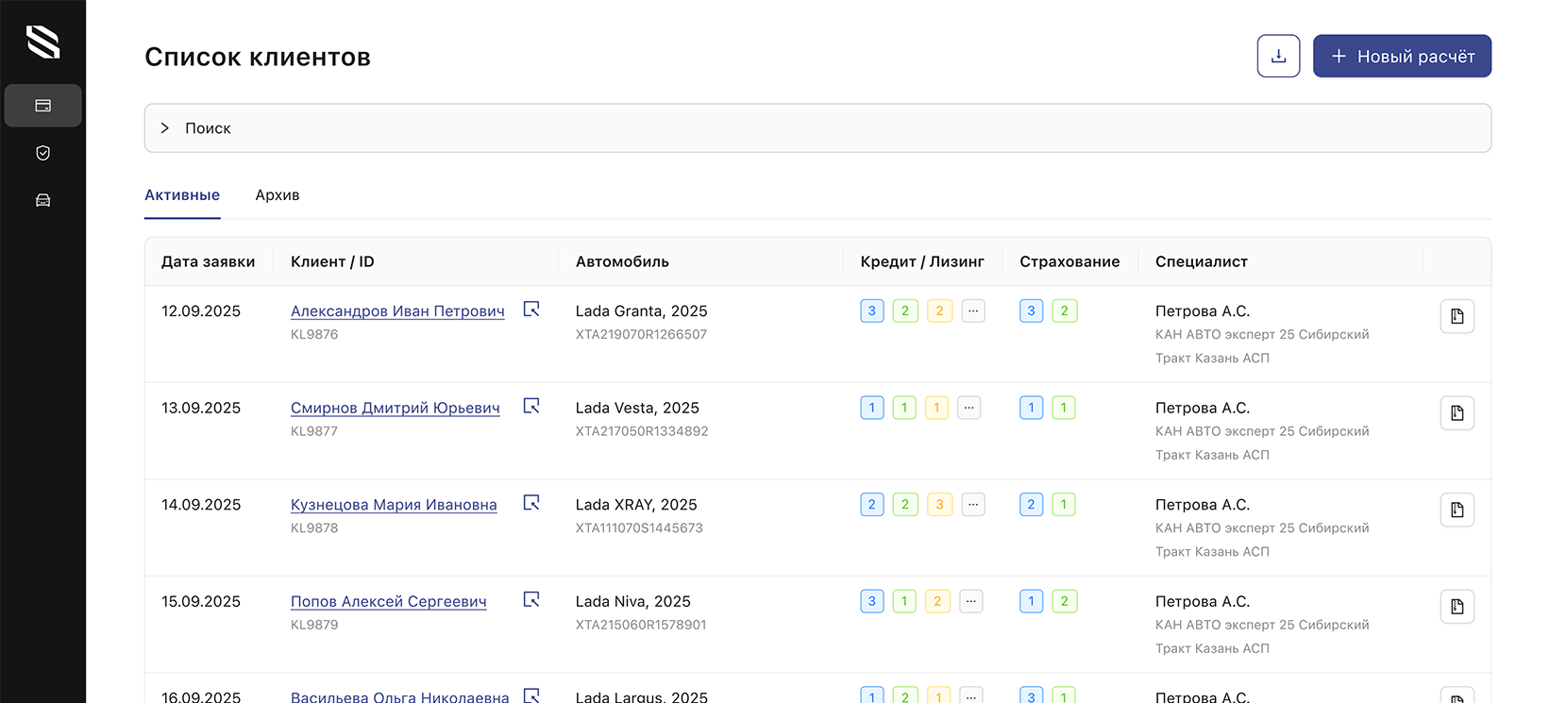Switch to the Активные tab

(182, 195)
